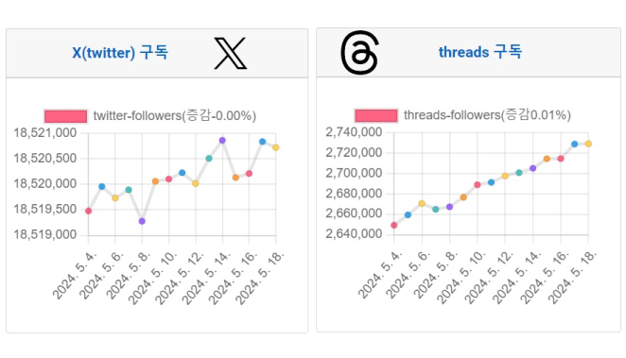
Task: Toggle the twitter-followers legend swatch
Action: 66,116
